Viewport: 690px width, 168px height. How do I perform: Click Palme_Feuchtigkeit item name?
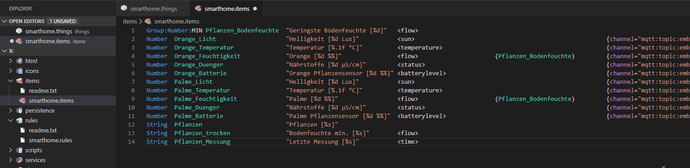point(205,99)
